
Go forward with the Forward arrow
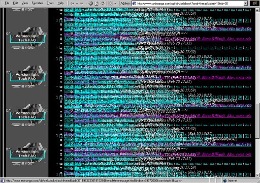point(81,3)
